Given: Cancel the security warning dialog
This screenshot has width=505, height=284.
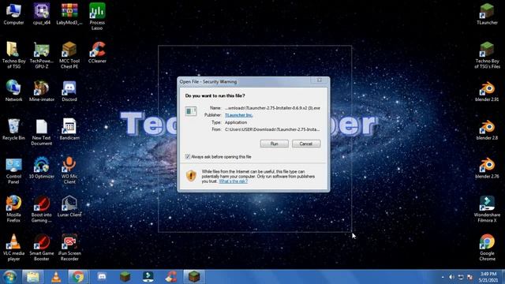Looking at the screenshot, I should coord(306,144).
